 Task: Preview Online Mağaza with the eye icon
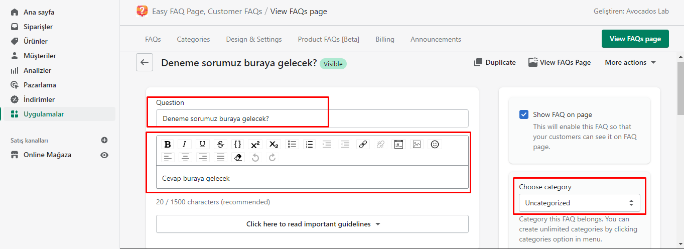pyautogui.click(x=104, y=155)
